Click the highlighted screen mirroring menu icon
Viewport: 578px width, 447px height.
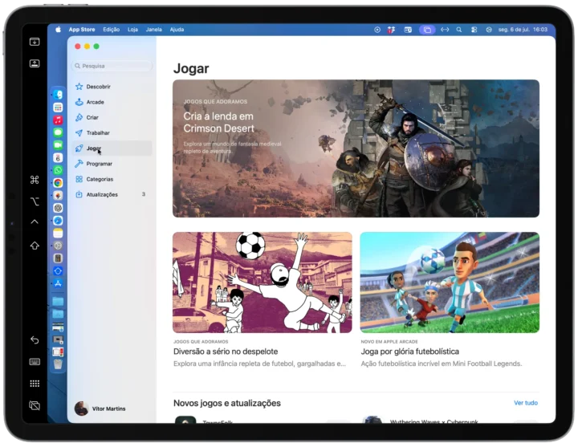(427, 30)
